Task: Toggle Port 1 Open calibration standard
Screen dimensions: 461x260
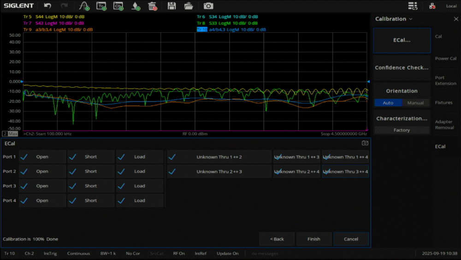Action: [x=42, y=157]
